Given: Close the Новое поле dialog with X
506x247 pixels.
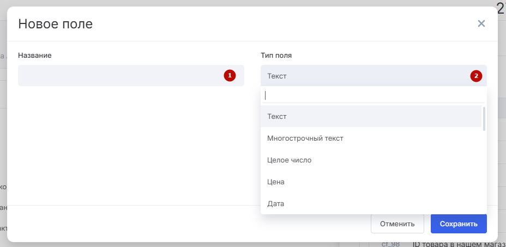Looking at the screenshot, I should tap(481, 23).
